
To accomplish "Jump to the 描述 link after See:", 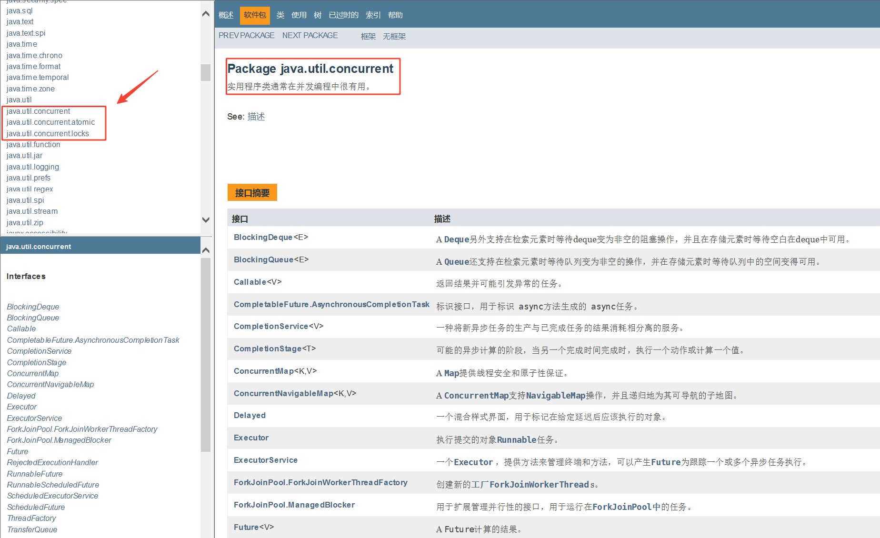I will click(x=256, y=117).
